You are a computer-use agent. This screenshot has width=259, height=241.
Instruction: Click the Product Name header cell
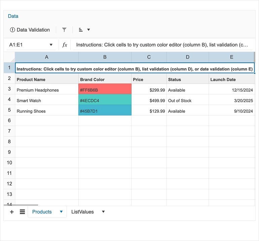pos(47,79)
